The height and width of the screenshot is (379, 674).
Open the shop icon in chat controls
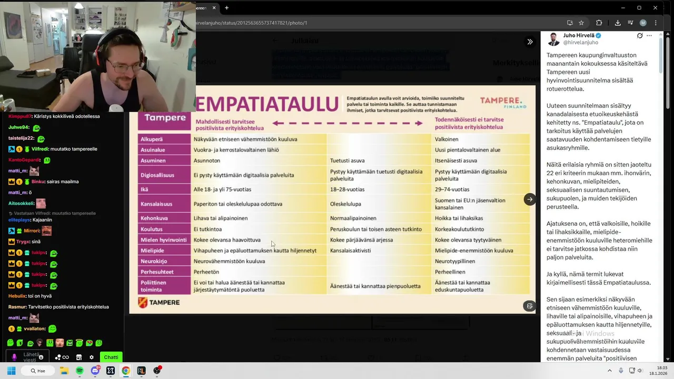(x=79, y=357)
